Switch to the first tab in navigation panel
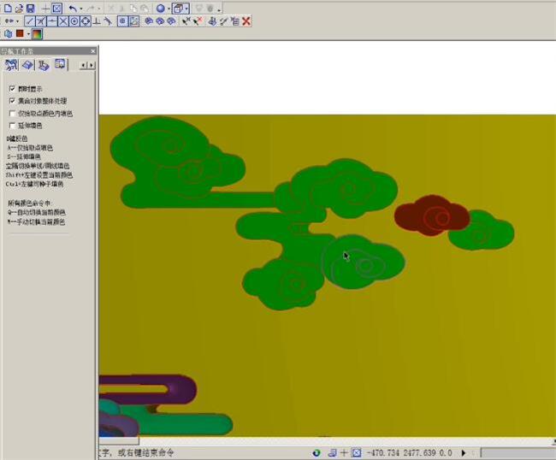 pyautogui.click(x=10, y=64)
